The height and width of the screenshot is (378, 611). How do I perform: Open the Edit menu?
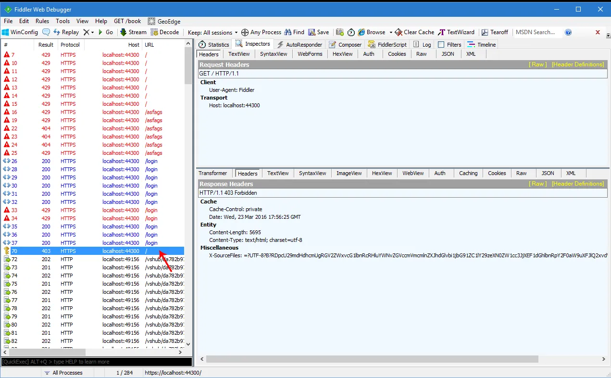click(x=24, y=21)
